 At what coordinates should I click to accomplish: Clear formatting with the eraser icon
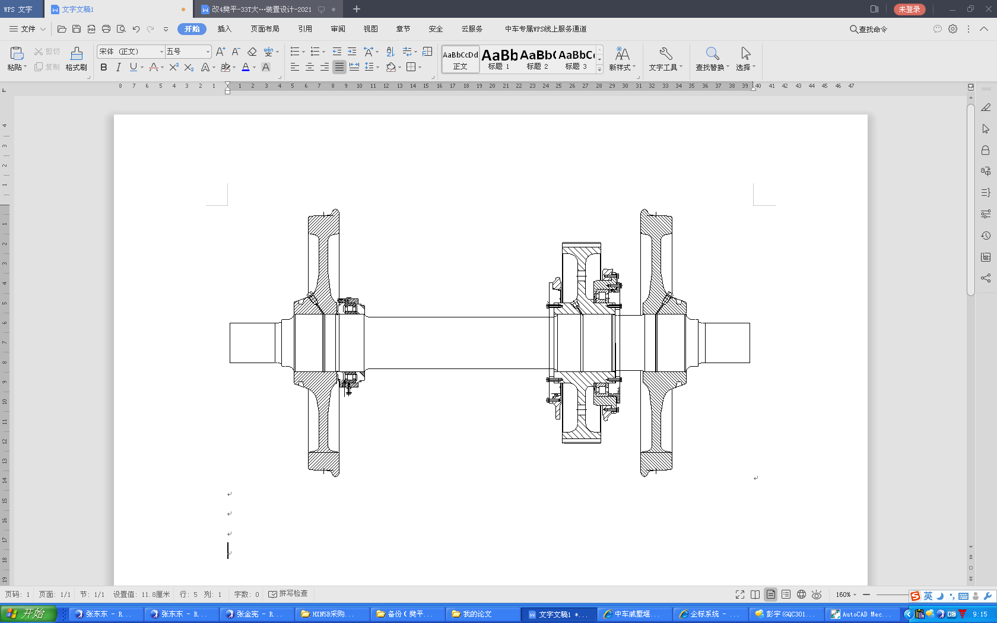point(252,52)
